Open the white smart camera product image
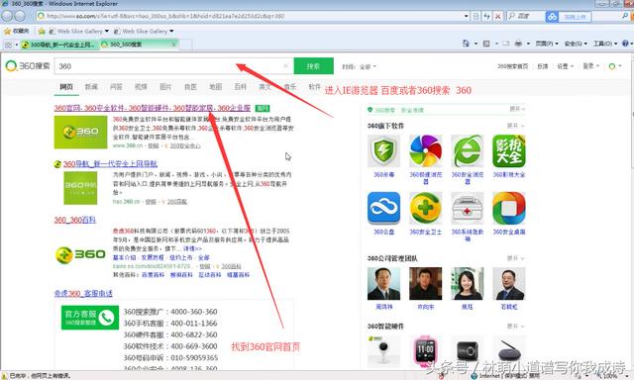Viewport: 634px width, 380px height. click(x=383, y=350)
